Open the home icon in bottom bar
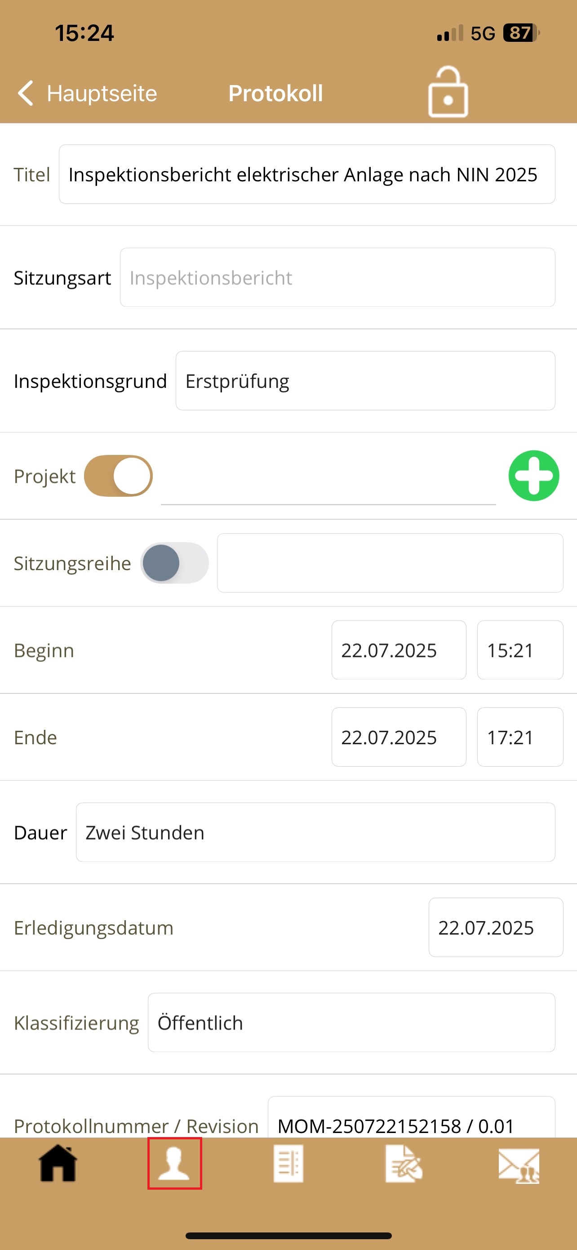The image size is (577, 1250). click(58, 1163)
